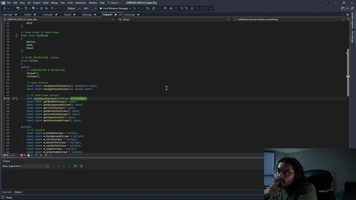Toggle pin on main.cpp tab

pyautogui.click(x=16, y=14)
